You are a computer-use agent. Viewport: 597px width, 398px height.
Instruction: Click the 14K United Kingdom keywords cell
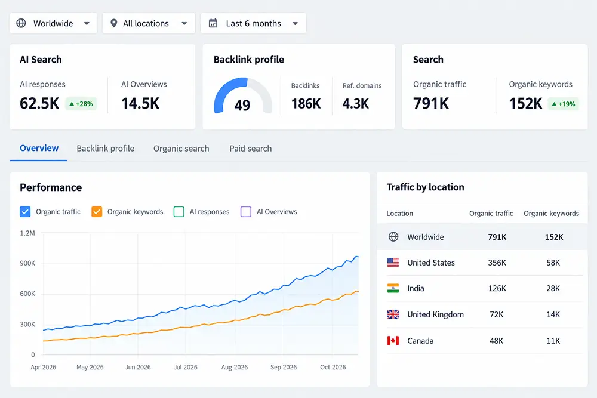[x=553, y=314]
